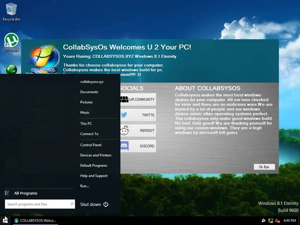This screenshot has width=300, height=225.
Task: Click the muted volume tray icon
Action: (x=277, y=221)
